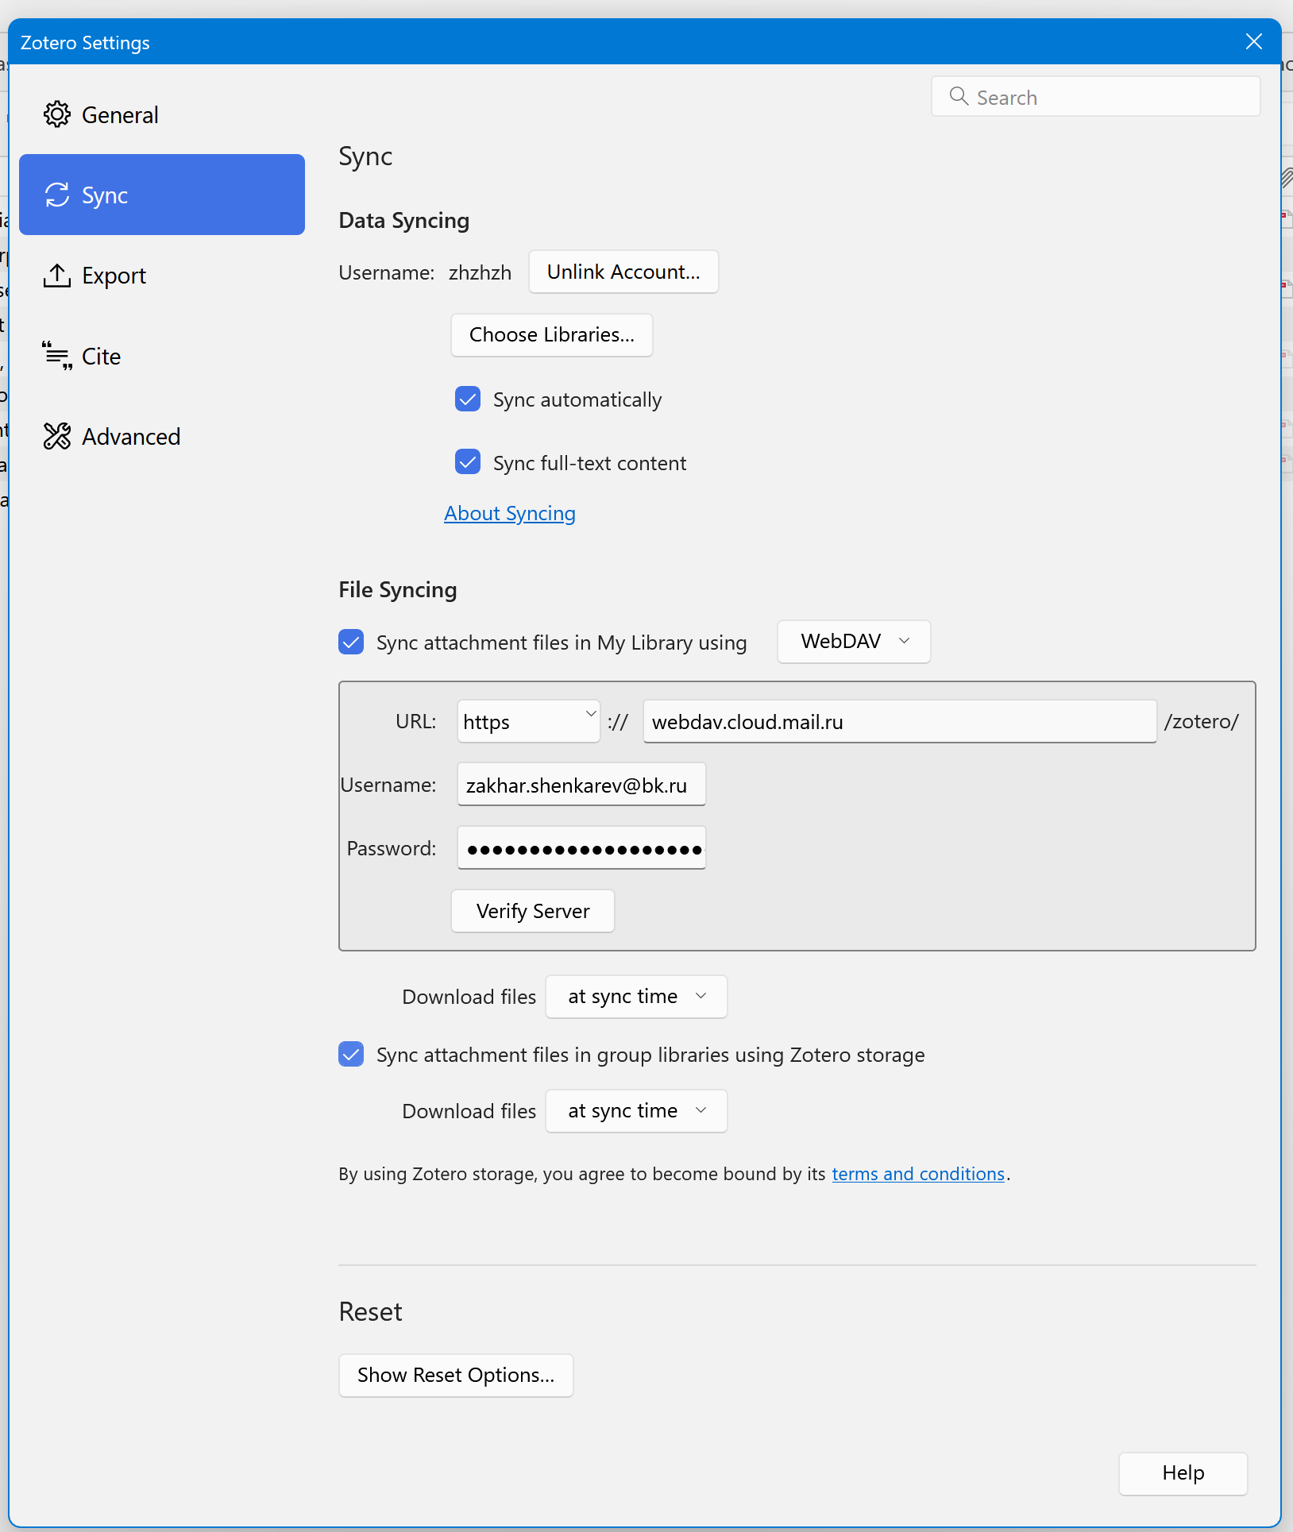The image size is (1293, 1532).
Task: Click the General gear icon
Action: 57,114
